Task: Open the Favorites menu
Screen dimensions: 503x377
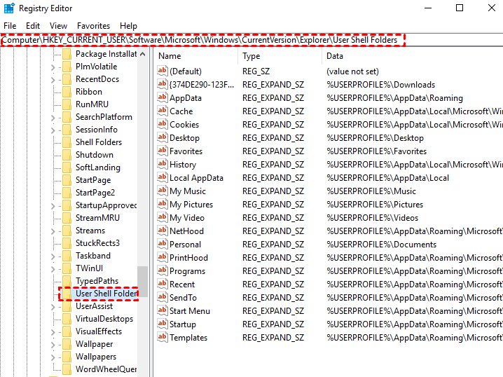Action: 93,26
